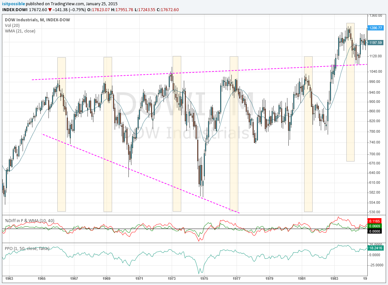Click the 582.00 price axis label
Viewport: 388px width, 285px height.
[375, 193]
